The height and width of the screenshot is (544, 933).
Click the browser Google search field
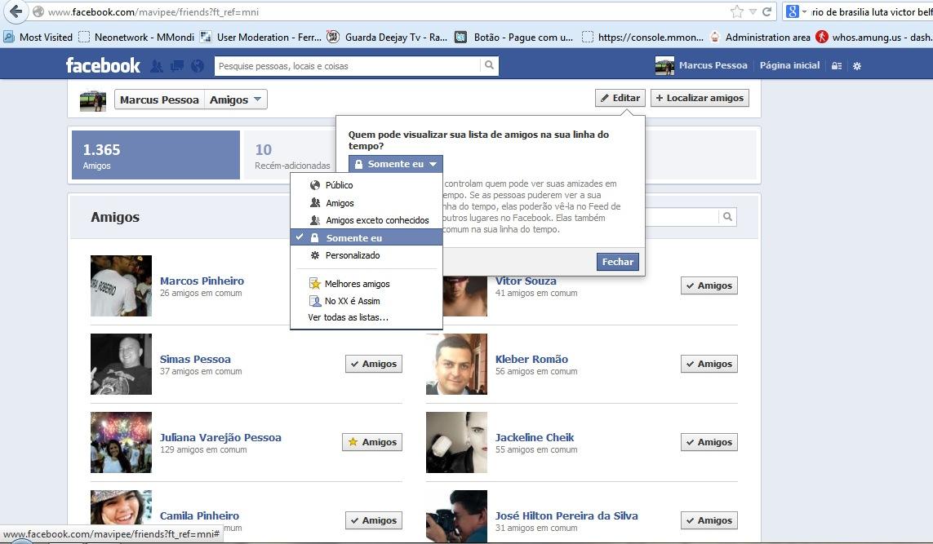coord(872,12)
